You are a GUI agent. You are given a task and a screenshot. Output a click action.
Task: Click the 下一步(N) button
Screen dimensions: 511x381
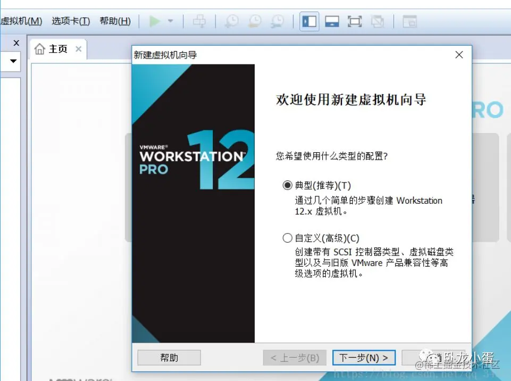364,358
